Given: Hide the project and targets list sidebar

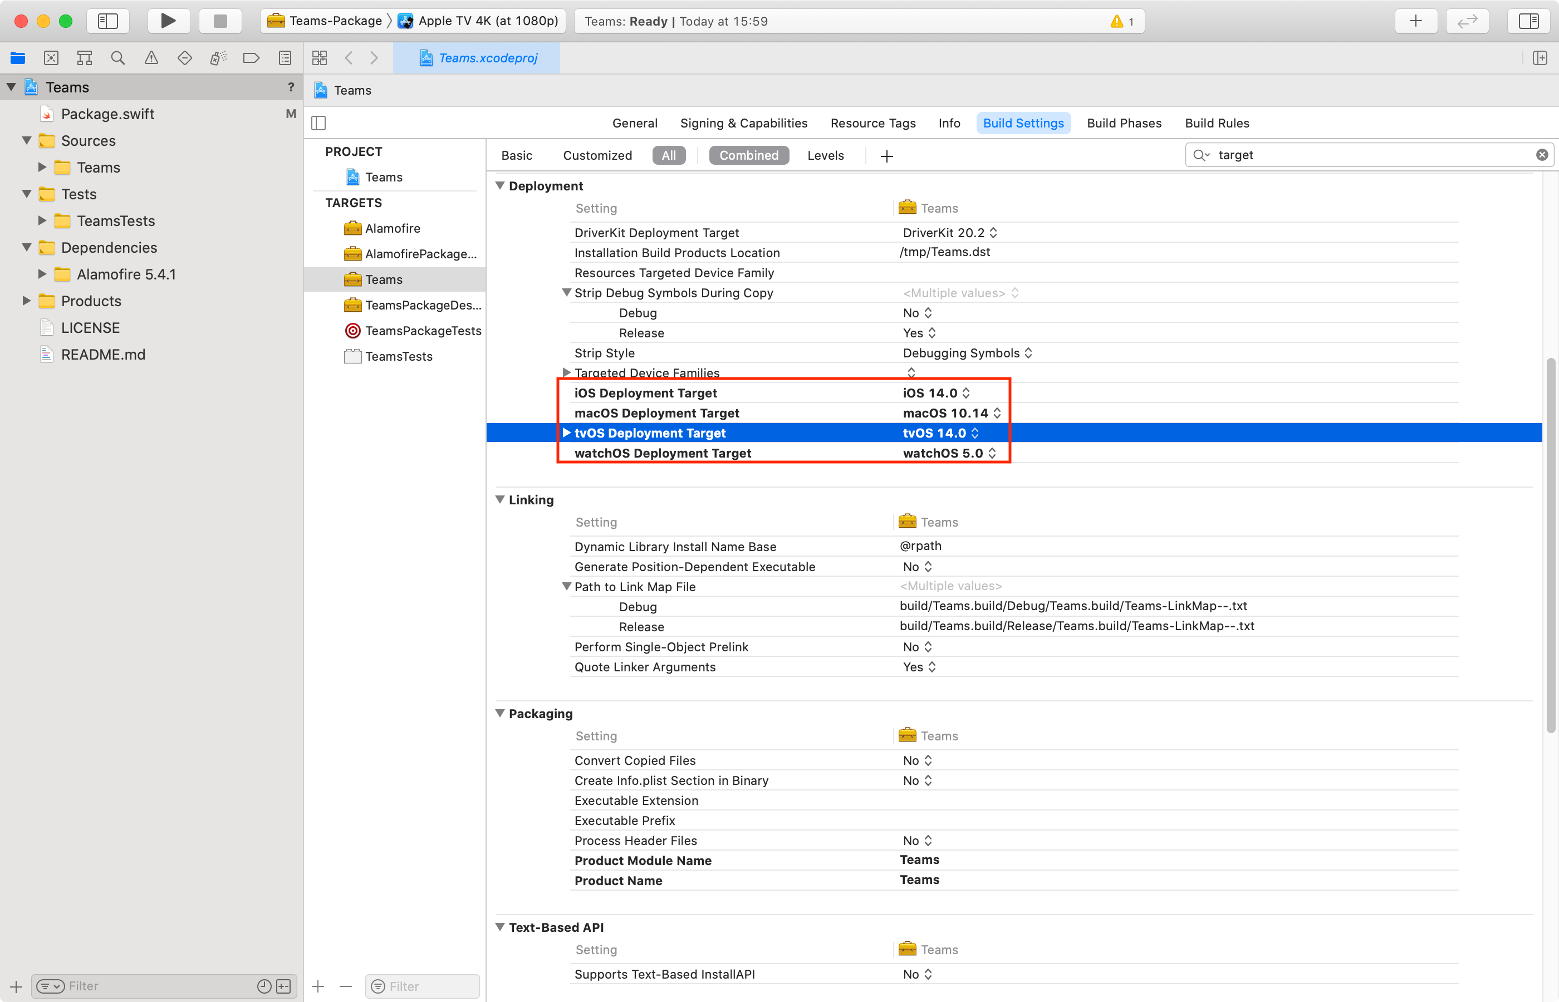Looking at the screenshot, I should 319,123.
